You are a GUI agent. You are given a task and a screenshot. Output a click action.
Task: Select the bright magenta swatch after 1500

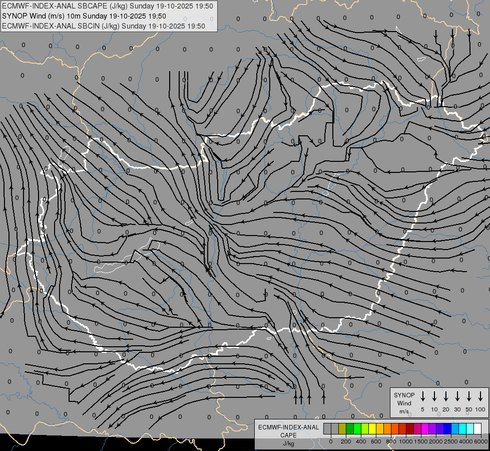[x=425, y=428]
